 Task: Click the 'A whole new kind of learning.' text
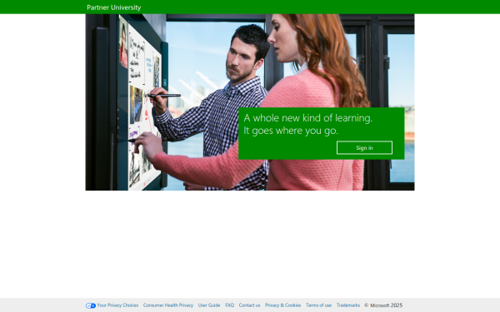(308, 118)
